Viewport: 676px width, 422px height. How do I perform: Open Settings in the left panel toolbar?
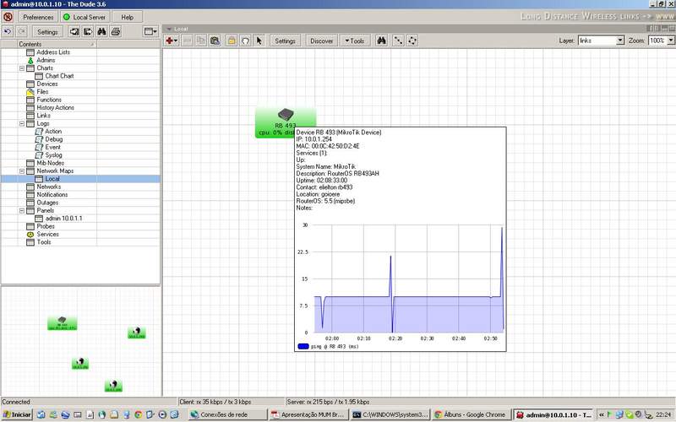coord(47,32)
